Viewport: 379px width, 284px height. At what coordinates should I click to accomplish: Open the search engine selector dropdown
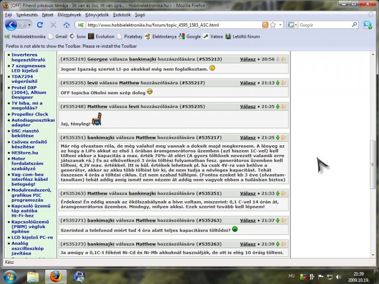coord(292,25)
